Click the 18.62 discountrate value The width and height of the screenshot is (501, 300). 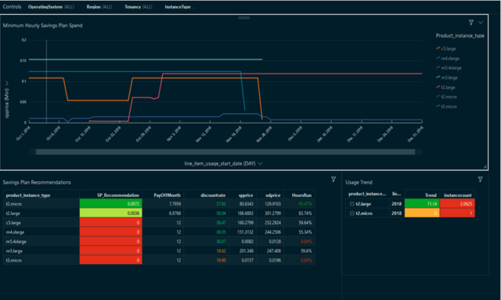221,251
